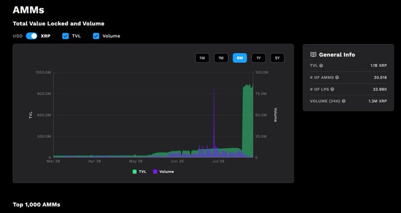Click the AMMs page title

coord(28,10)
